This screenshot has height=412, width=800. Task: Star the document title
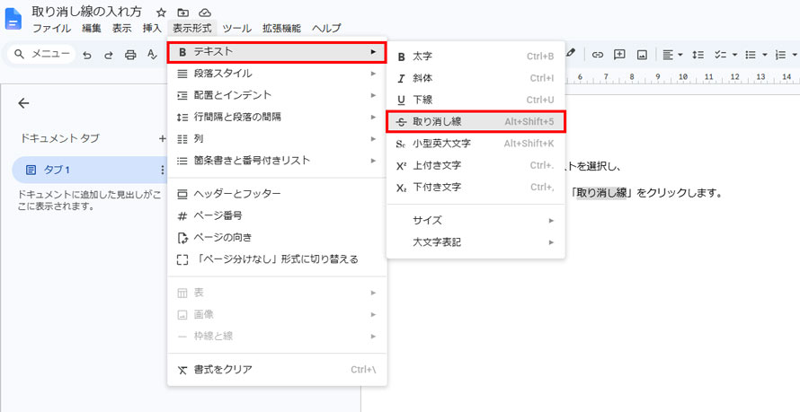161,13
